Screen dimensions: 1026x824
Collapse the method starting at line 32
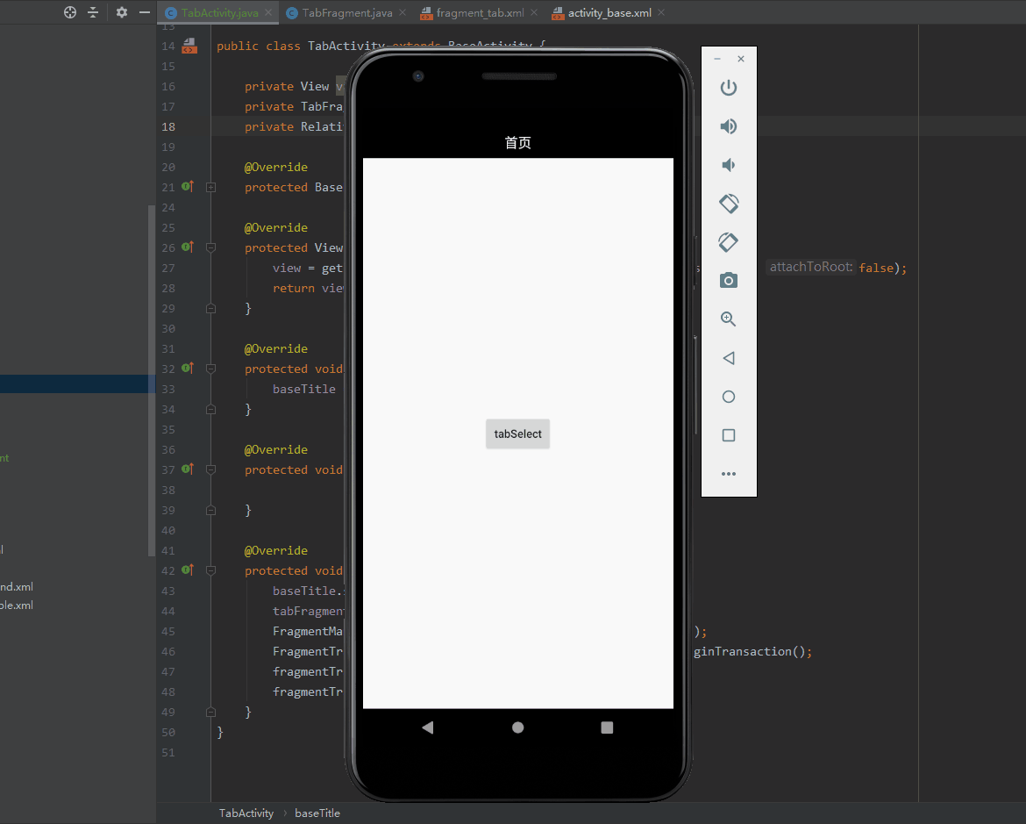tap(210, 369)
